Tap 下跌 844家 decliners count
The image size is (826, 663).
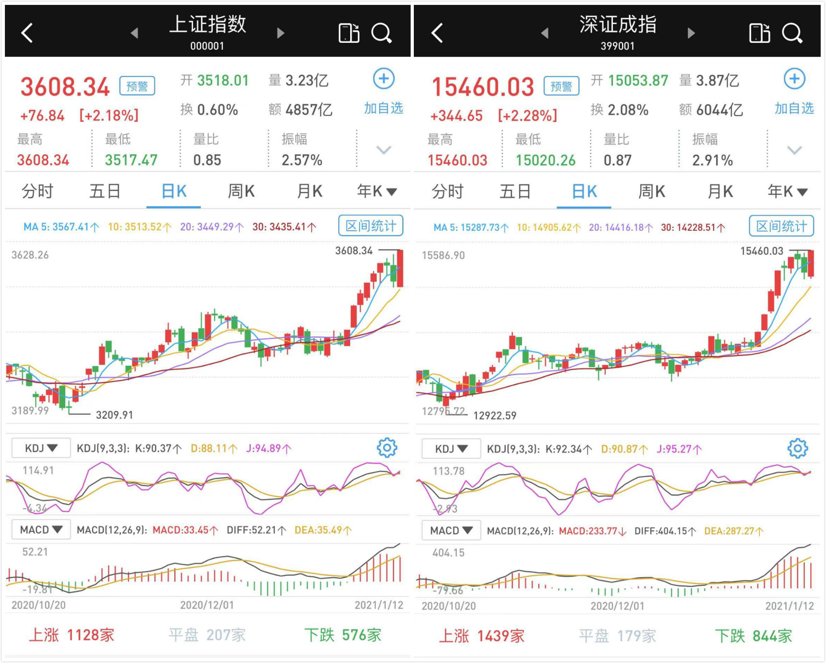point(753,636)
